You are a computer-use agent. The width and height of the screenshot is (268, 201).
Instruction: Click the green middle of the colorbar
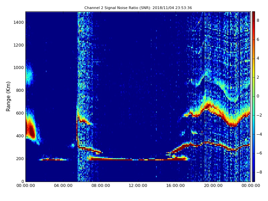coord(254,96)
